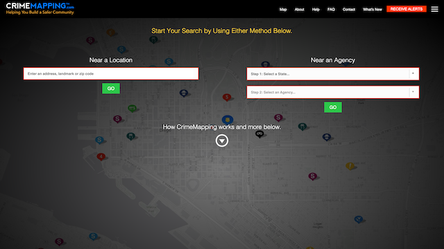Click the green speech-bubble map marker
444x249 pixels.
click(x=133, y=108)
